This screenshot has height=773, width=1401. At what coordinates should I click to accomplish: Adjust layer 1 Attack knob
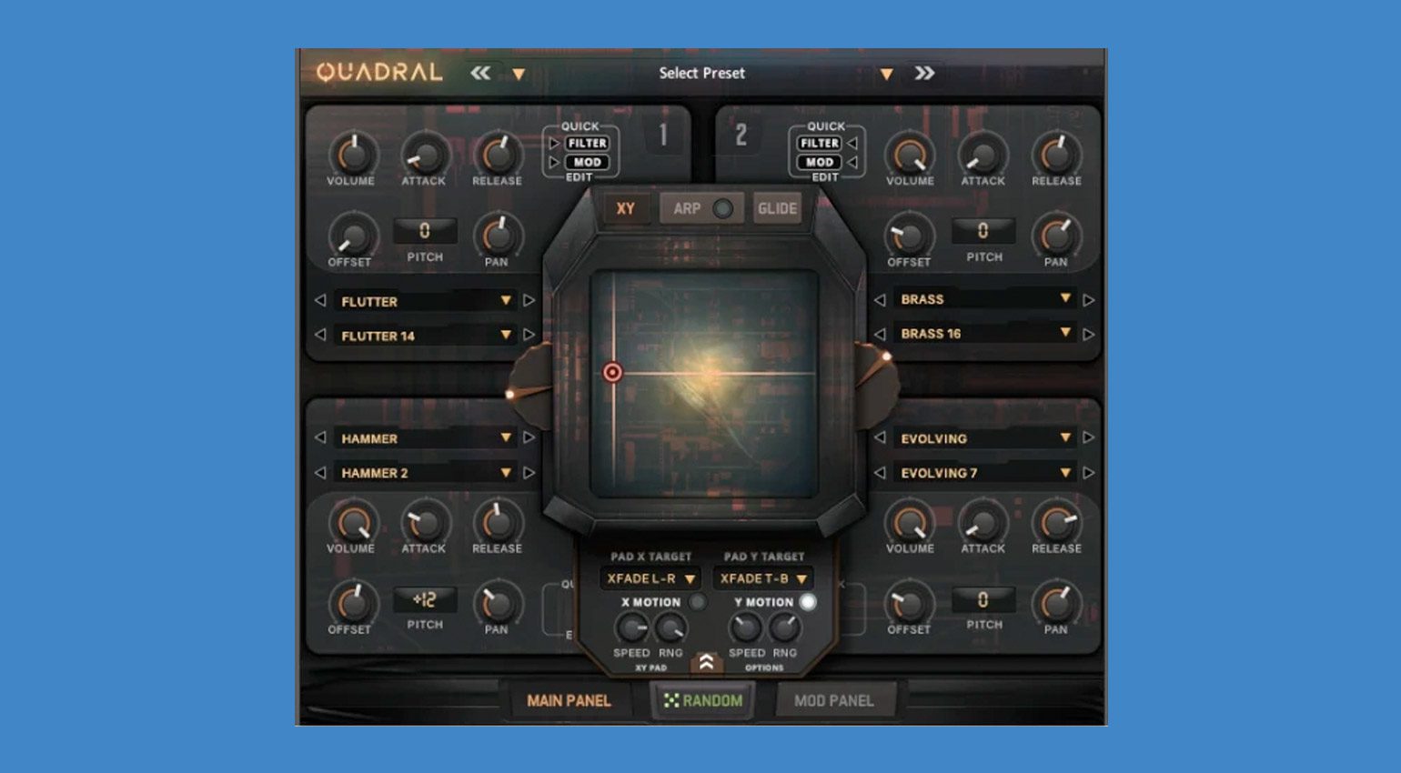pos(425,154)
